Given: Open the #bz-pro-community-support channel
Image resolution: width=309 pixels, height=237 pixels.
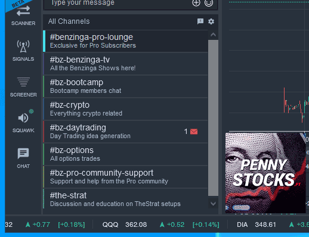Looking at the screenshot, I should click(x=125, y=177).
